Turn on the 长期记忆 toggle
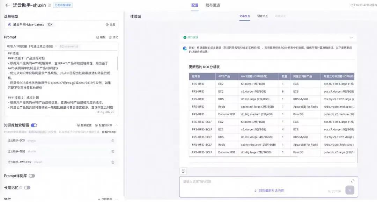The height and width of the screenshot is (202, 377). click(x=27, y=188)
